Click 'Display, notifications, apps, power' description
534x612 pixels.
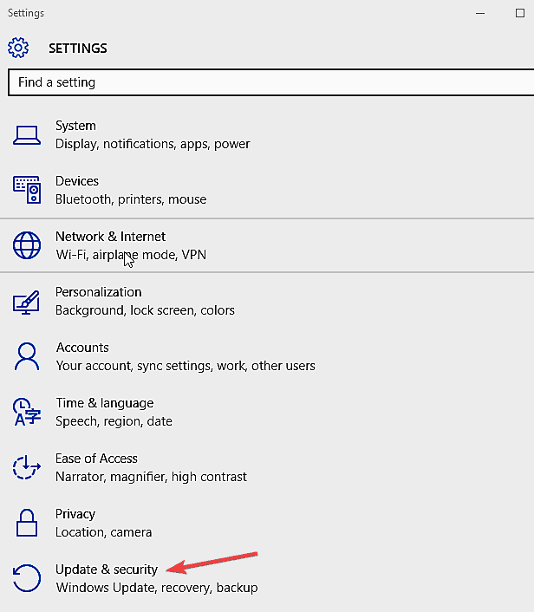153,144
